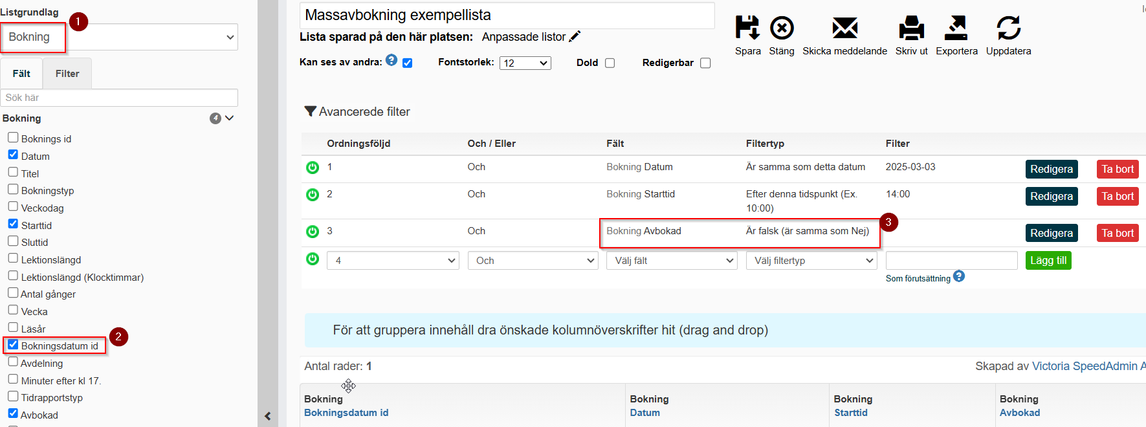Collapse sidebar with left arrow
The width and height of the screenshot is (1146, 427).
click(268, 416)
